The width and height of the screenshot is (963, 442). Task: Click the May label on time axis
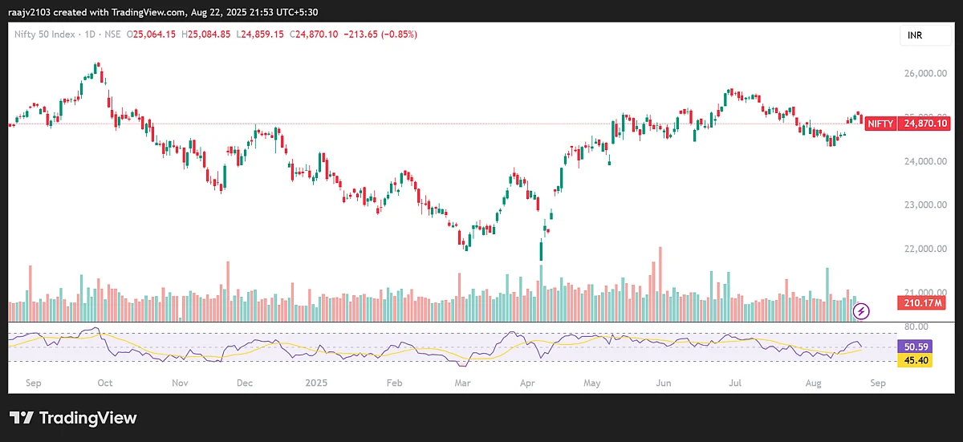click(591, 384)
